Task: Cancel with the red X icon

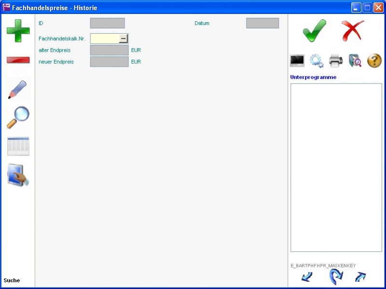Action: (353, 31)
